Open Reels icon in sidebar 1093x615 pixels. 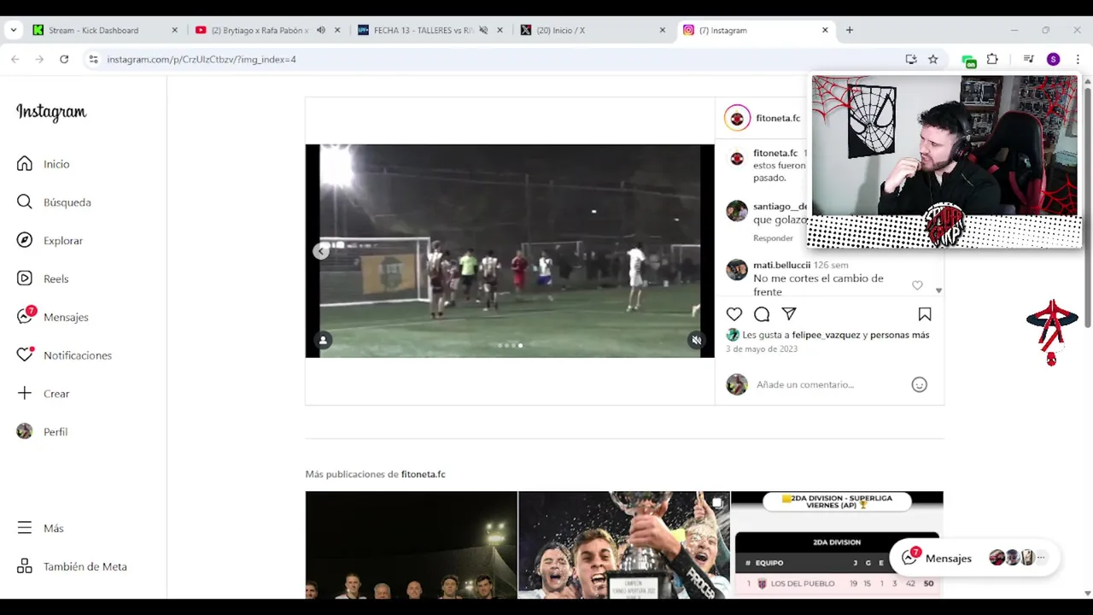tap(25, 278)
